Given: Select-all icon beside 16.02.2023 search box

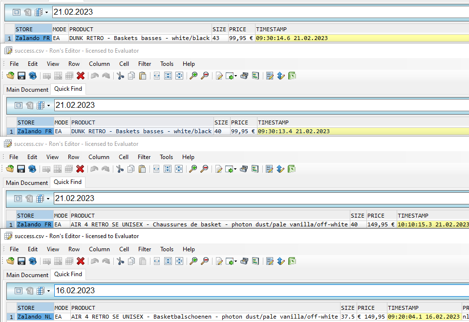Looking at the screenshot, I should tap(18, 291).
